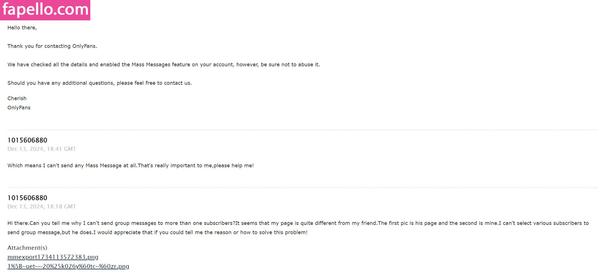
Task: Click the "Cherish" agent signature name
Action: (x=17, y=98)
